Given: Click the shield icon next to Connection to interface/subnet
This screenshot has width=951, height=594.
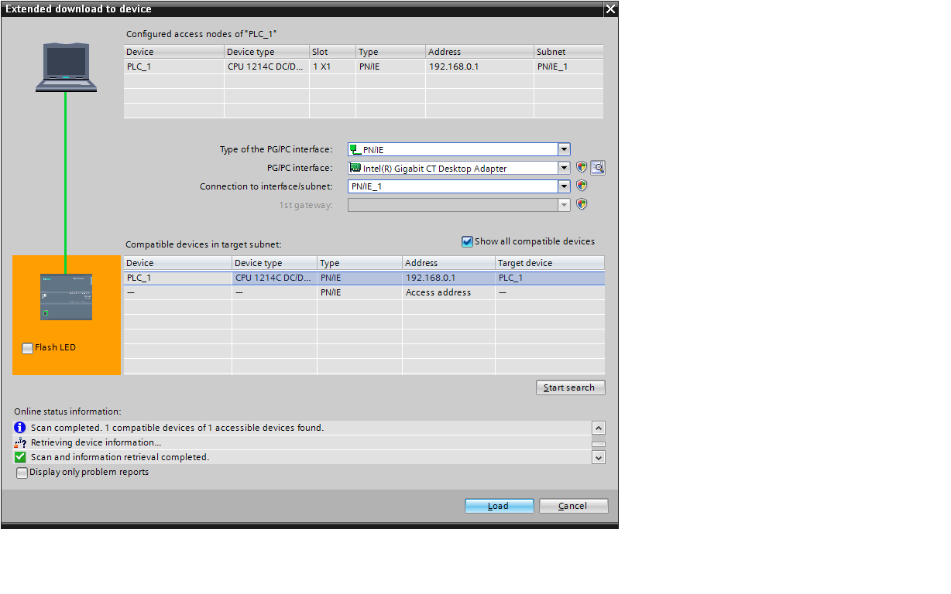Looking at the screenshot, I should click(582, 186).
